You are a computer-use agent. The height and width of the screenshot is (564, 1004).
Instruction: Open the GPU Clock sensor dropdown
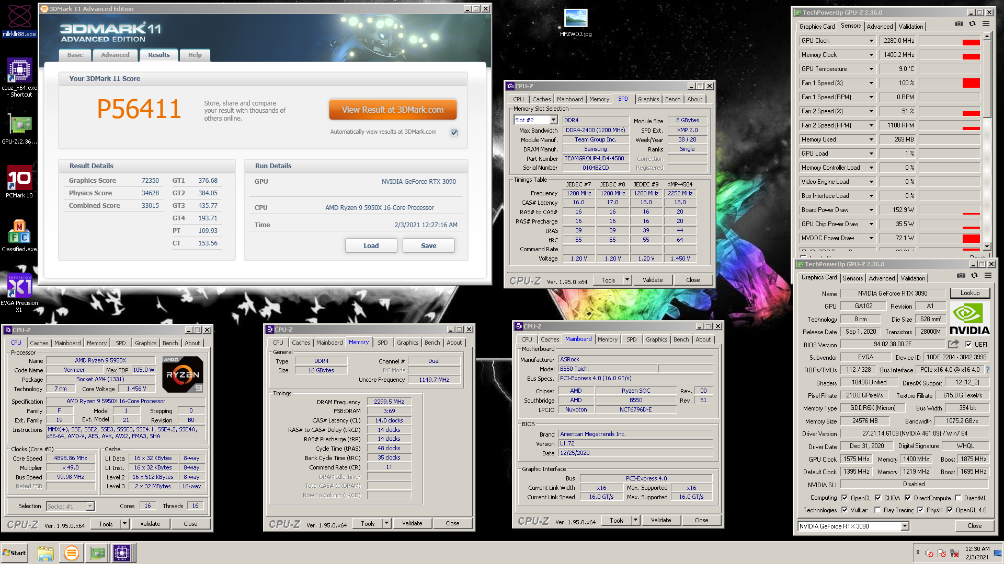[871, 41]
